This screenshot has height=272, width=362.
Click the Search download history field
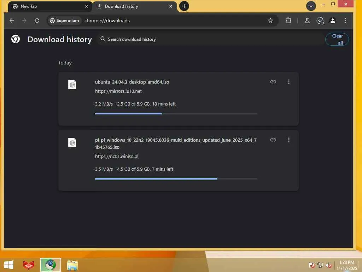click(211, 39)
